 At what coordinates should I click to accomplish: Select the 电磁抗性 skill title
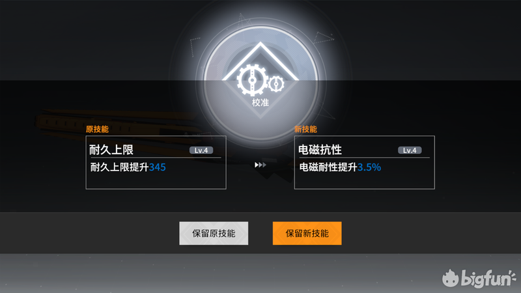pyautogui.click(x=320, y=150)
